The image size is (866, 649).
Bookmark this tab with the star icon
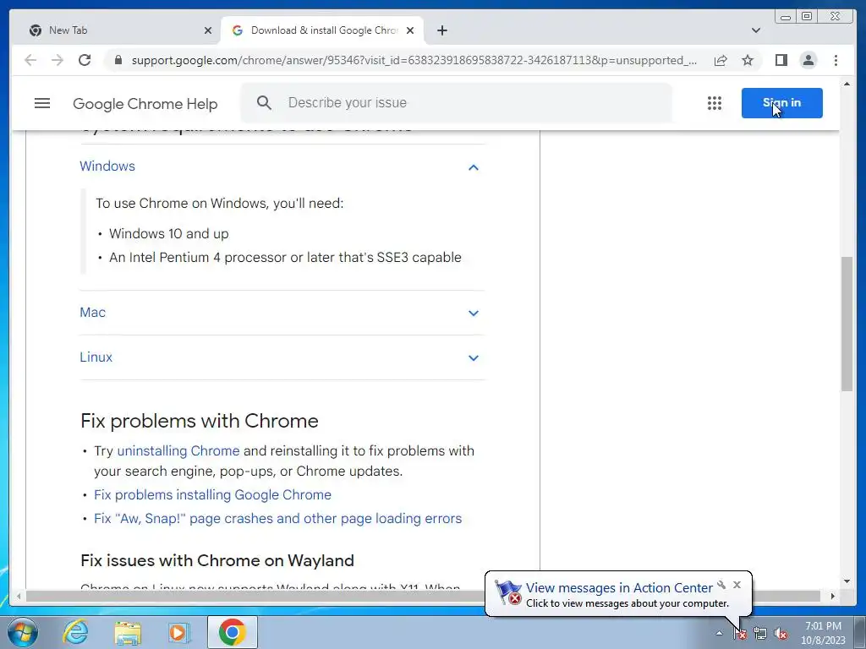pyautogui.click(x=748, y=60)
